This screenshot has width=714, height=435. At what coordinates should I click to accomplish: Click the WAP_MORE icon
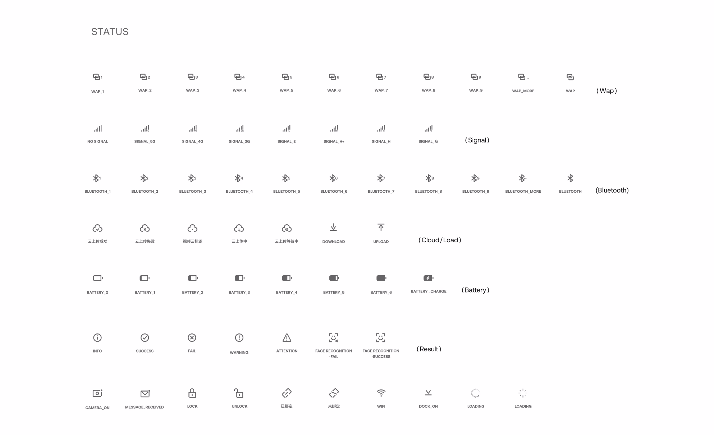tap(523, 77)
